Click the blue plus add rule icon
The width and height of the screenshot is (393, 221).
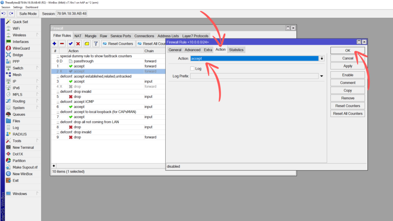pyautogui.click(x=54, y=44)
